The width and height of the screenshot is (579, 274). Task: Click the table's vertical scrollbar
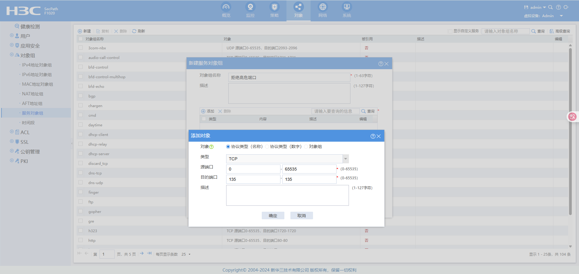click(x=570, y=131)
